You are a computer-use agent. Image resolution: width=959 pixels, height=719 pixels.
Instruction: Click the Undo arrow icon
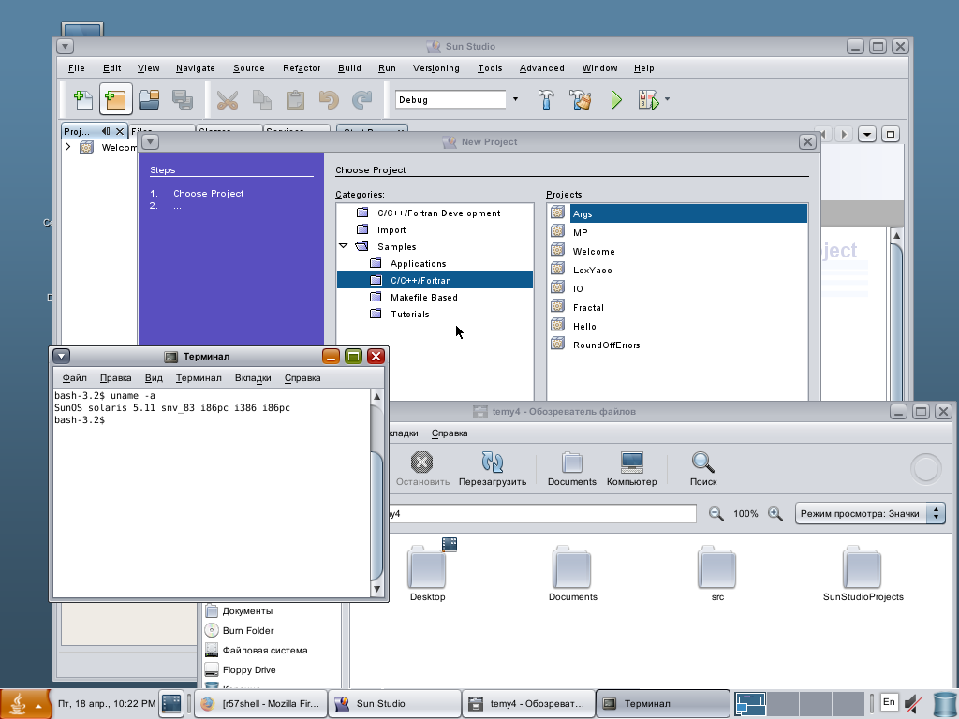click(x=329, y=99)
